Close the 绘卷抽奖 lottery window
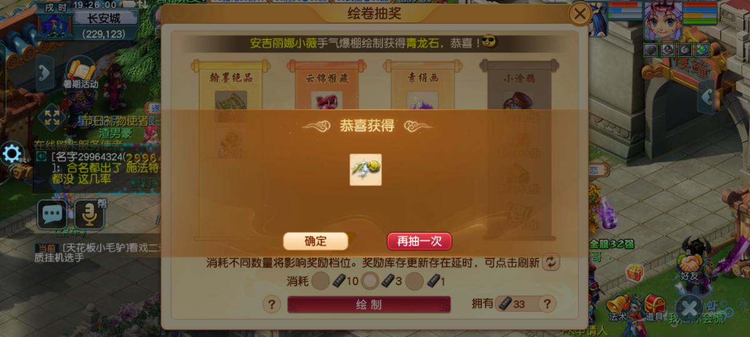750x337 pixels. (x=580, y=13)
